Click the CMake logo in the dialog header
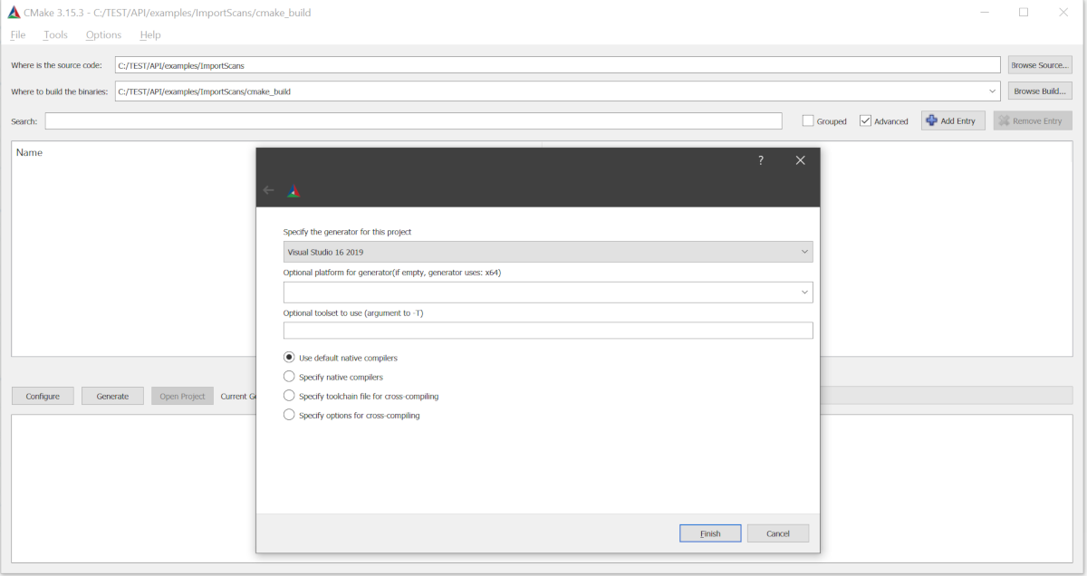Screen dimensions: 1087x576 (293, 190)
